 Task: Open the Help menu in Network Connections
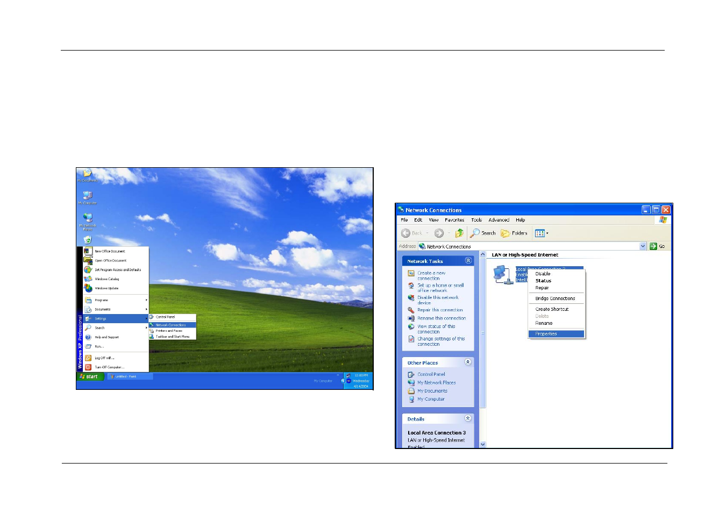(521, 220)
